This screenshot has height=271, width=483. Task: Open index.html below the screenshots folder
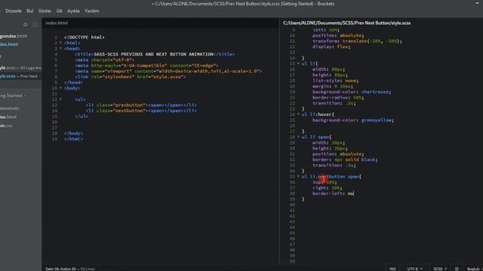point(8,117)
